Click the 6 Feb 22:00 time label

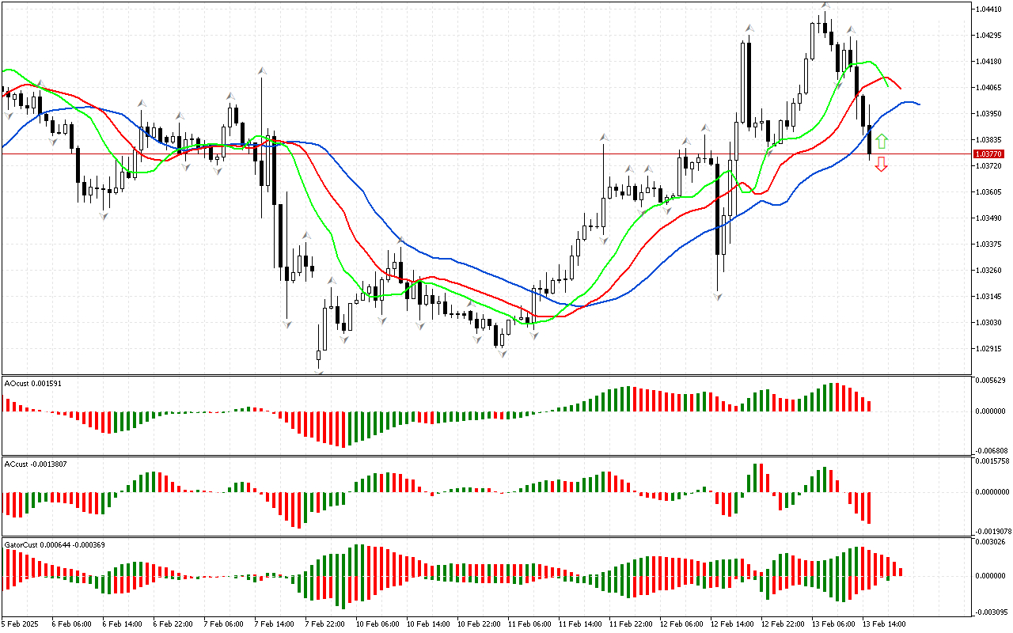(x=174, y=624)
